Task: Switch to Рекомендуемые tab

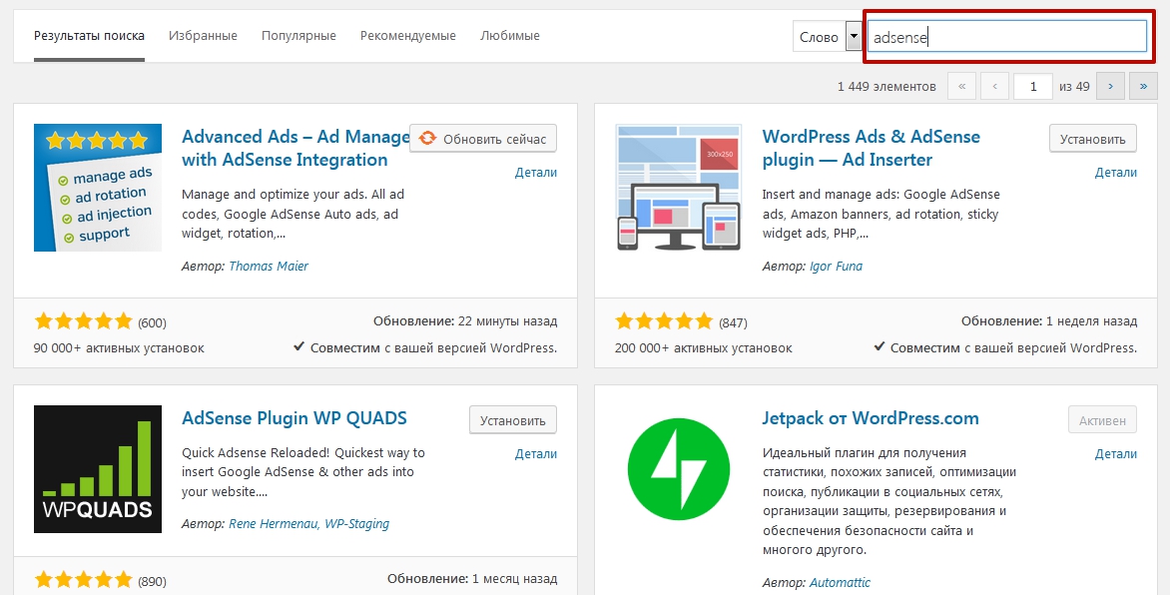Action: point(408,36)
